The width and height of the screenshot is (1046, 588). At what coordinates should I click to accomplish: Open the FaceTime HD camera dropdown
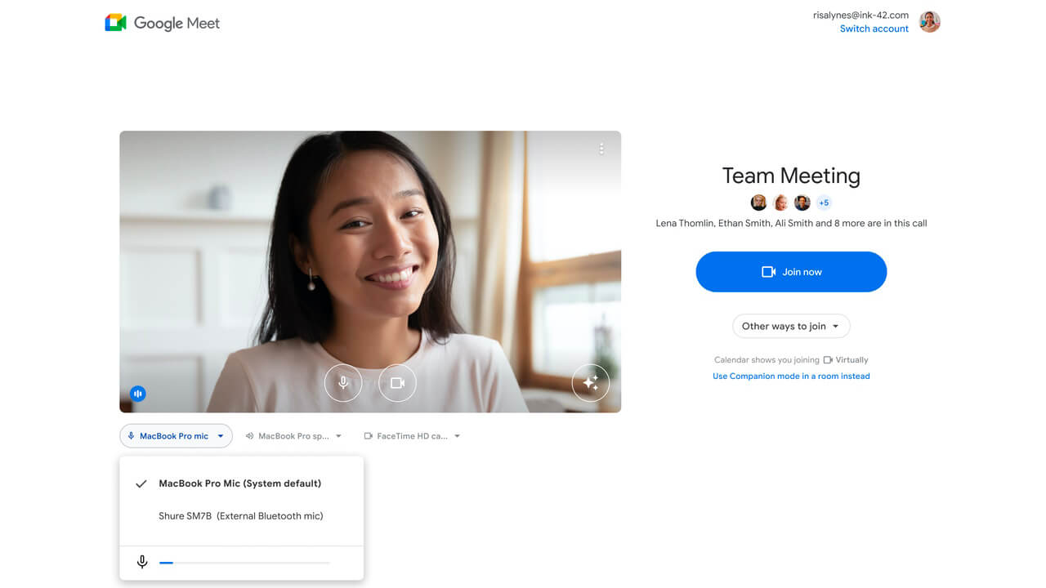(412, 436)
